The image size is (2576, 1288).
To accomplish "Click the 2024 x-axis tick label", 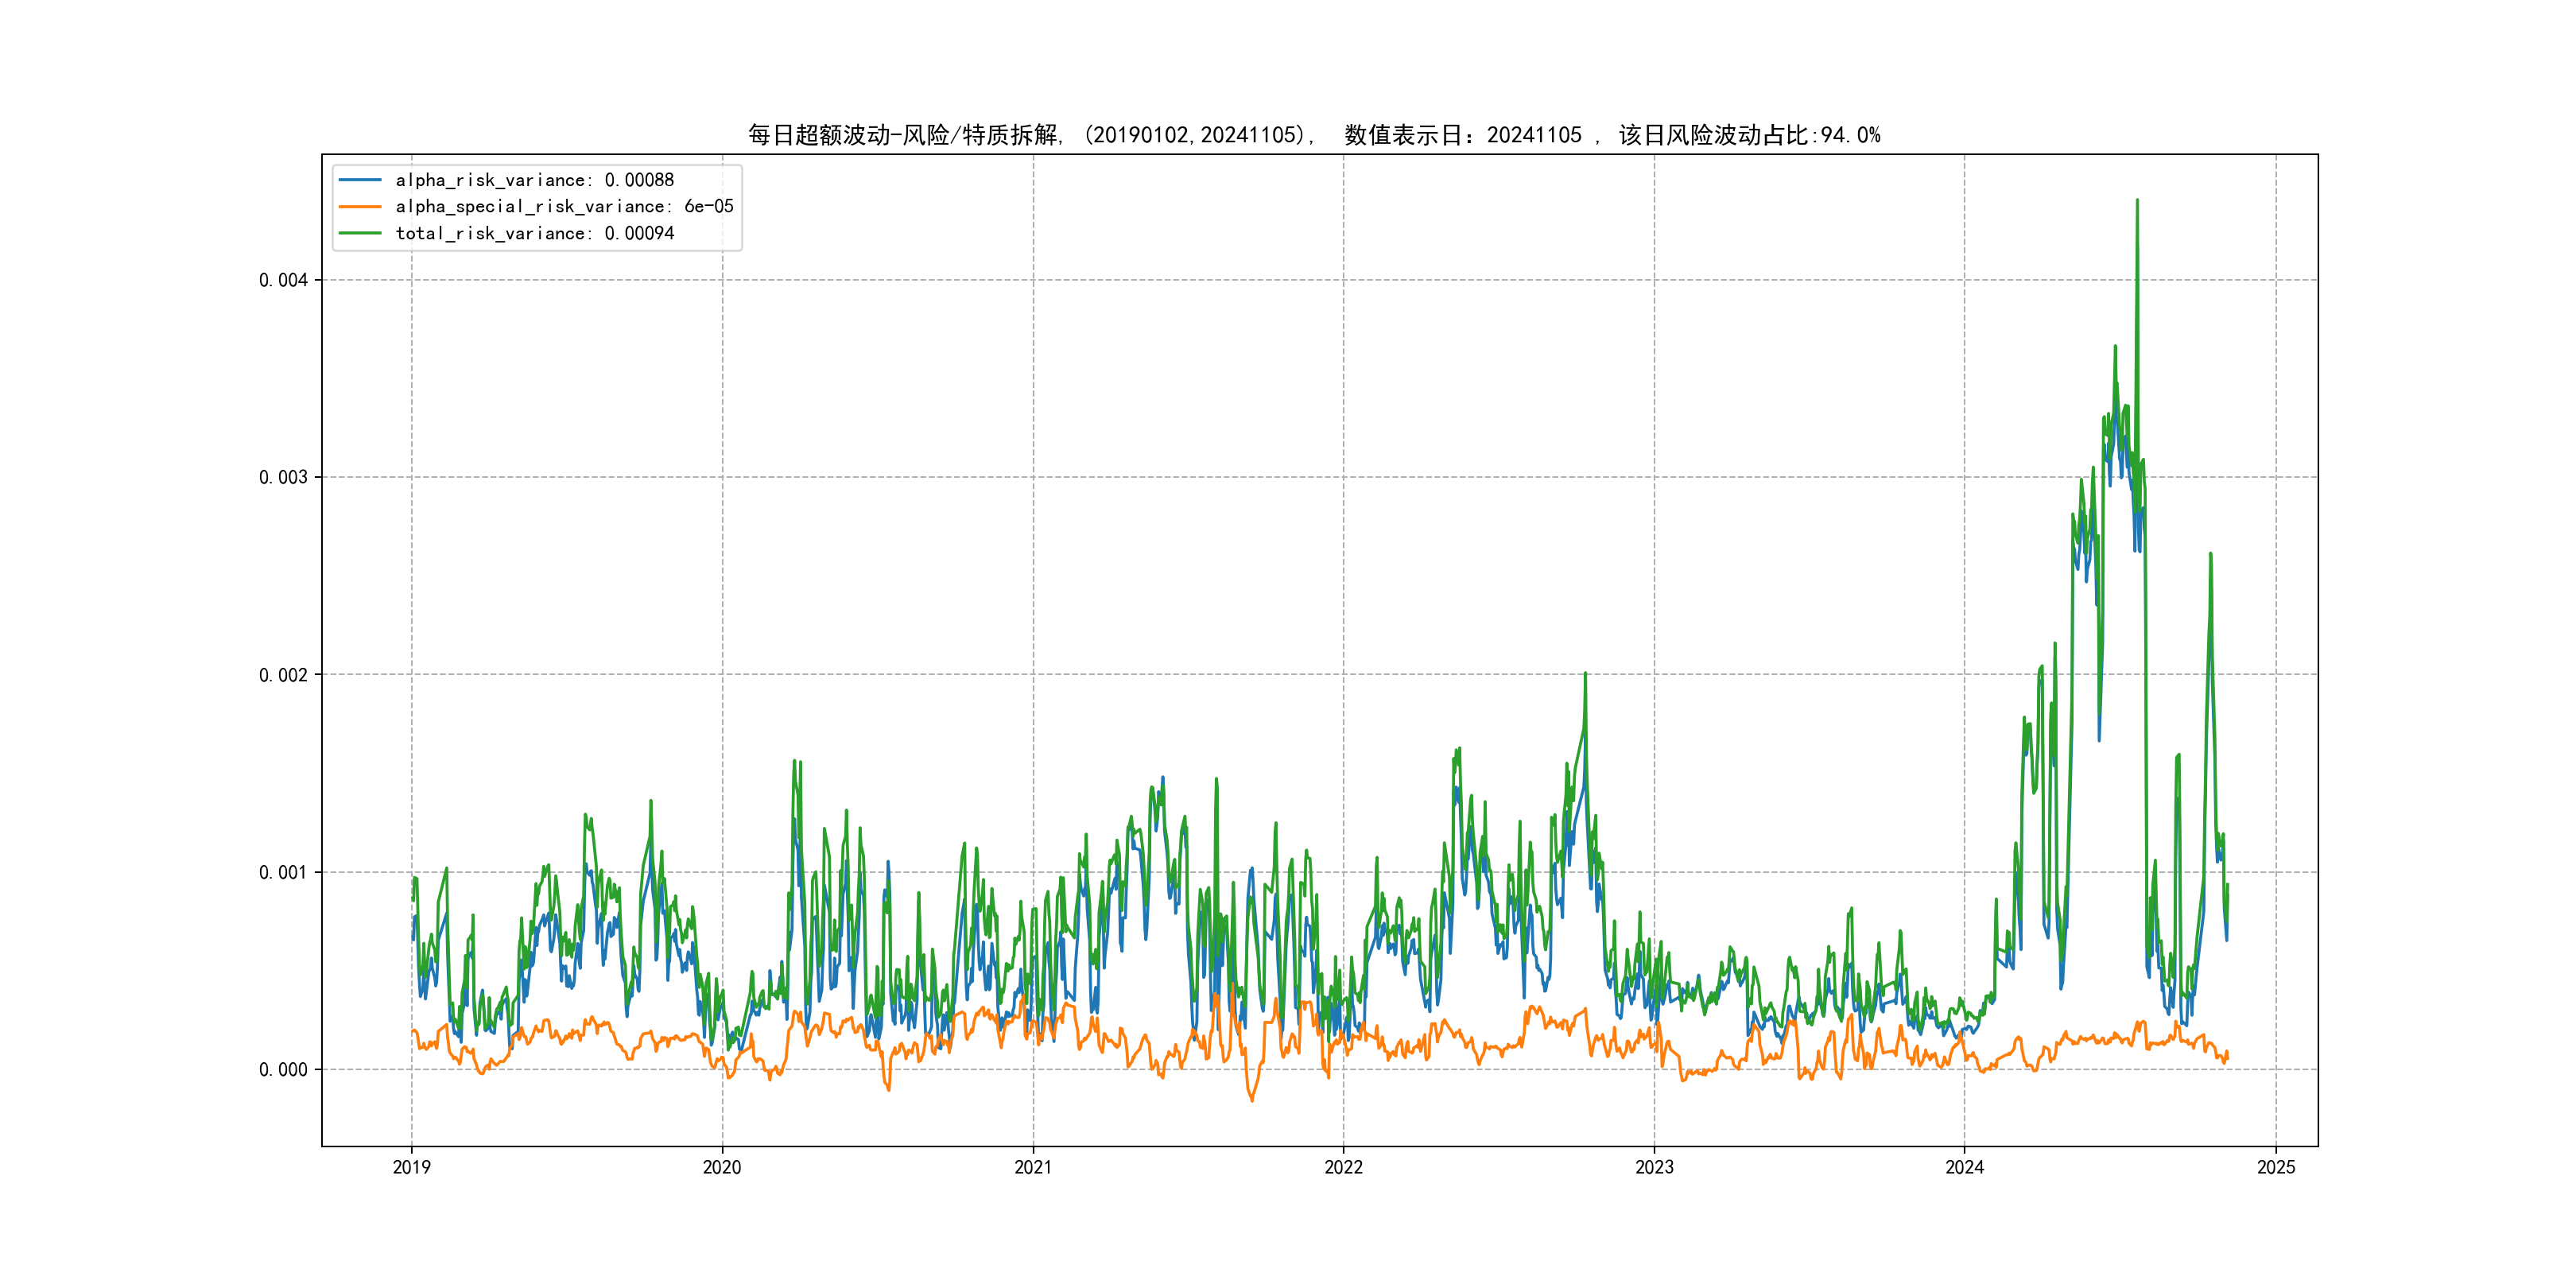I will click(x=1964, y=1167).
